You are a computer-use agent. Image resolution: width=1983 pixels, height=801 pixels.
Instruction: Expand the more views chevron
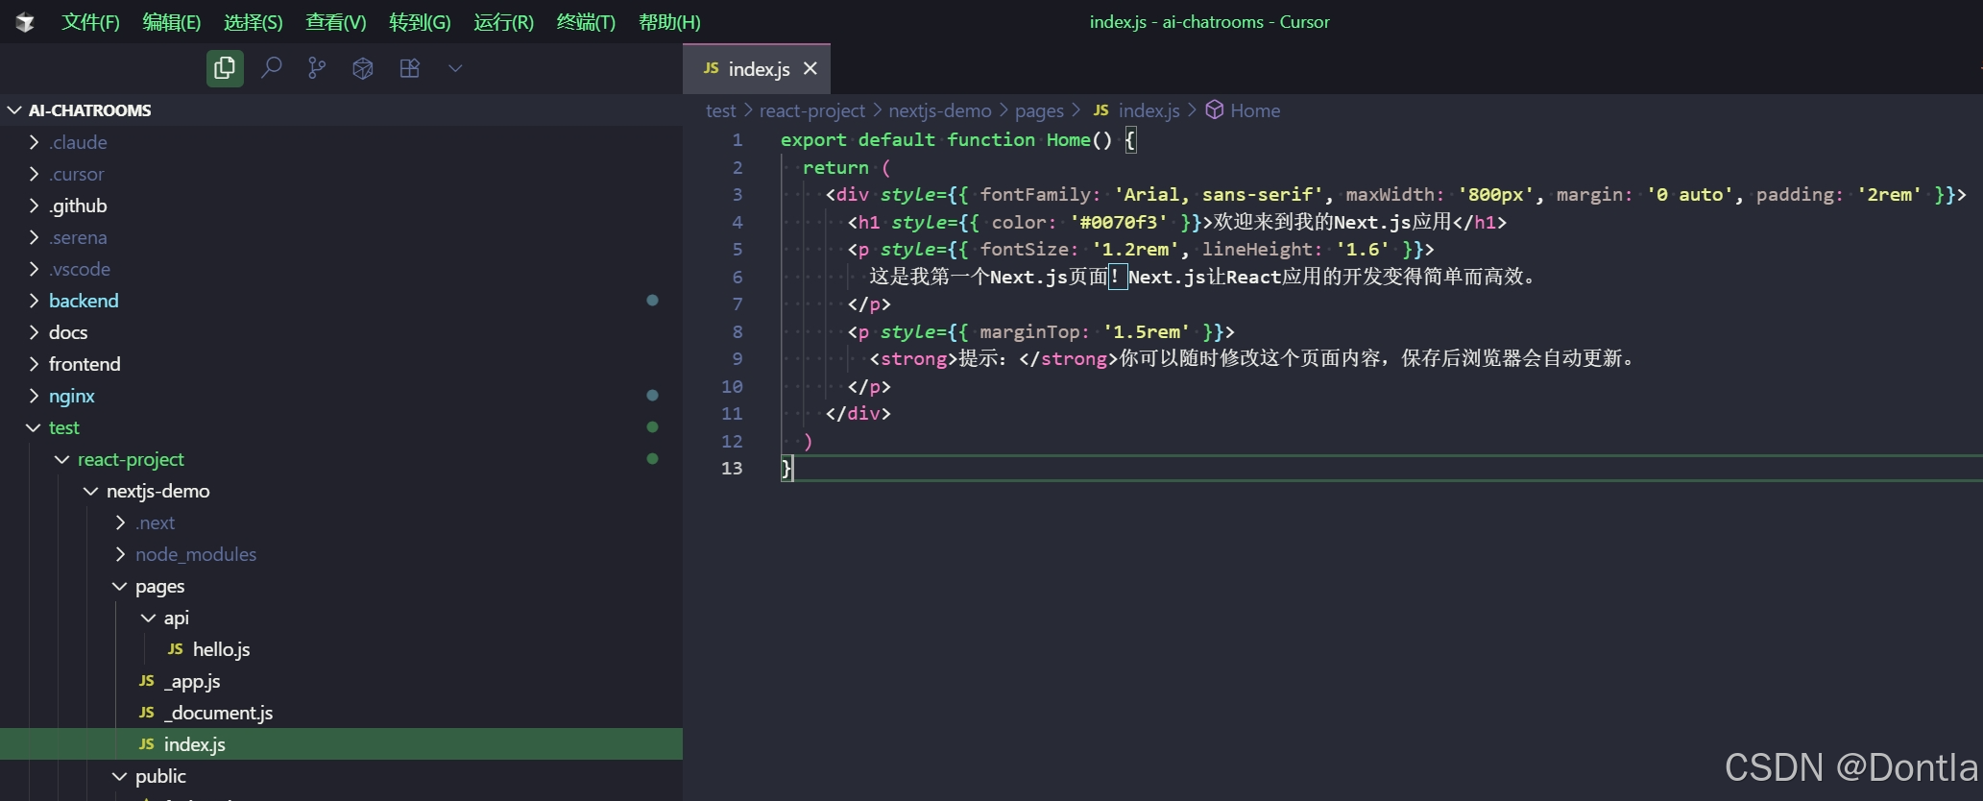455,68
